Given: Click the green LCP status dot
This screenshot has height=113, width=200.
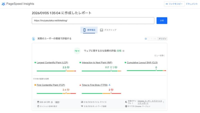Looking at the screenshot, I should point(35,62).
